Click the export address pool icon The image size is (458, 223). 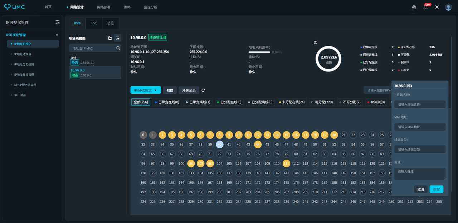[x=110, y=38]
